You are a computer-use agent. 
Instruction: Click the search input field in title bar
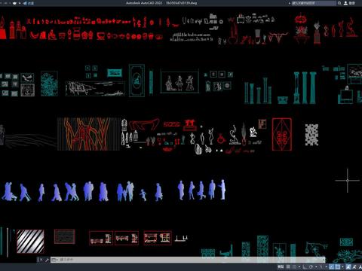point(314,3)
